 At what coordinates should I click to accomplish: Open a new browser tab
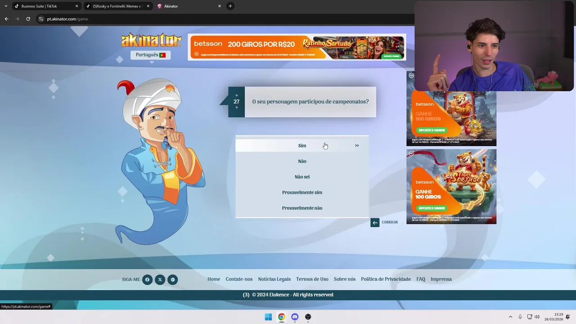coord(230,6)
